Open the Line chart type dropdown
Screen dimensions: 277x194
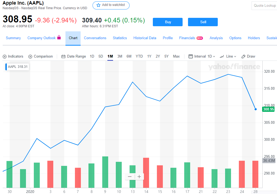(228, 56)
